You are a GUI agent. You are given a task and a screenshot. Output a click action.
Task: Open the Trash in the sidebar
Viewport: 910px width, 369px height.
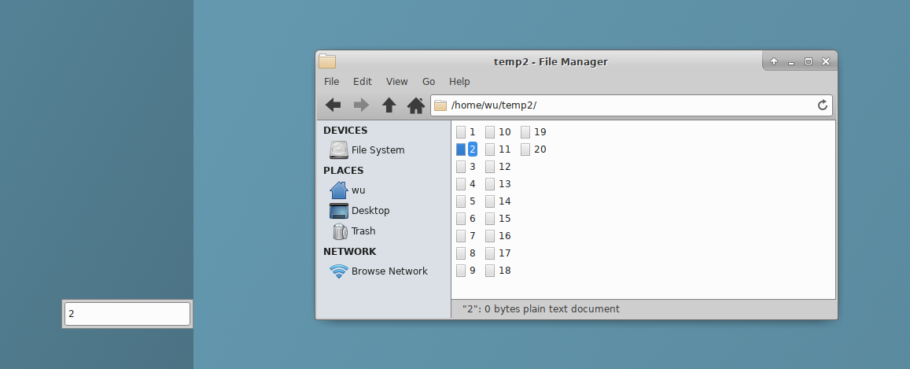(363, 231)
